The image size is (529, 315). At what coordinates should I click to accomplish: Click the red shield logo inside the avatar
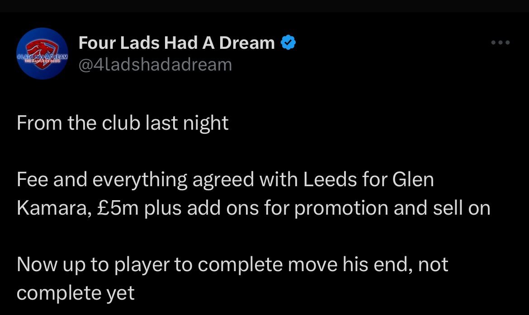click(42, 53)
